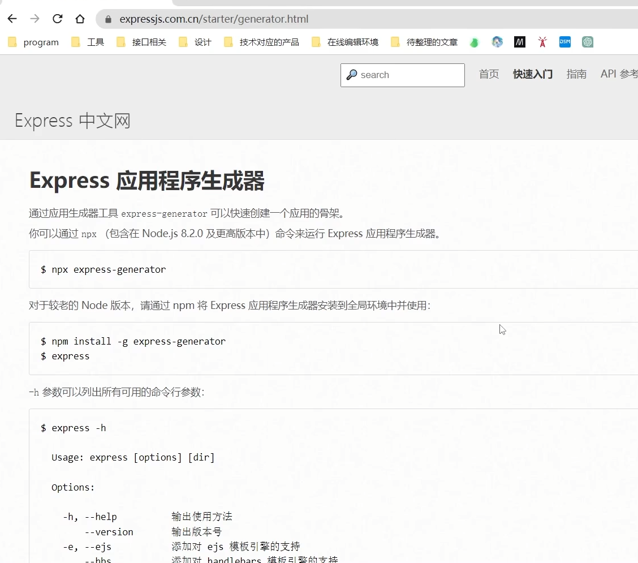
Task: Open the green leaf bookmark icon
Action: click(x=474, y=42)
